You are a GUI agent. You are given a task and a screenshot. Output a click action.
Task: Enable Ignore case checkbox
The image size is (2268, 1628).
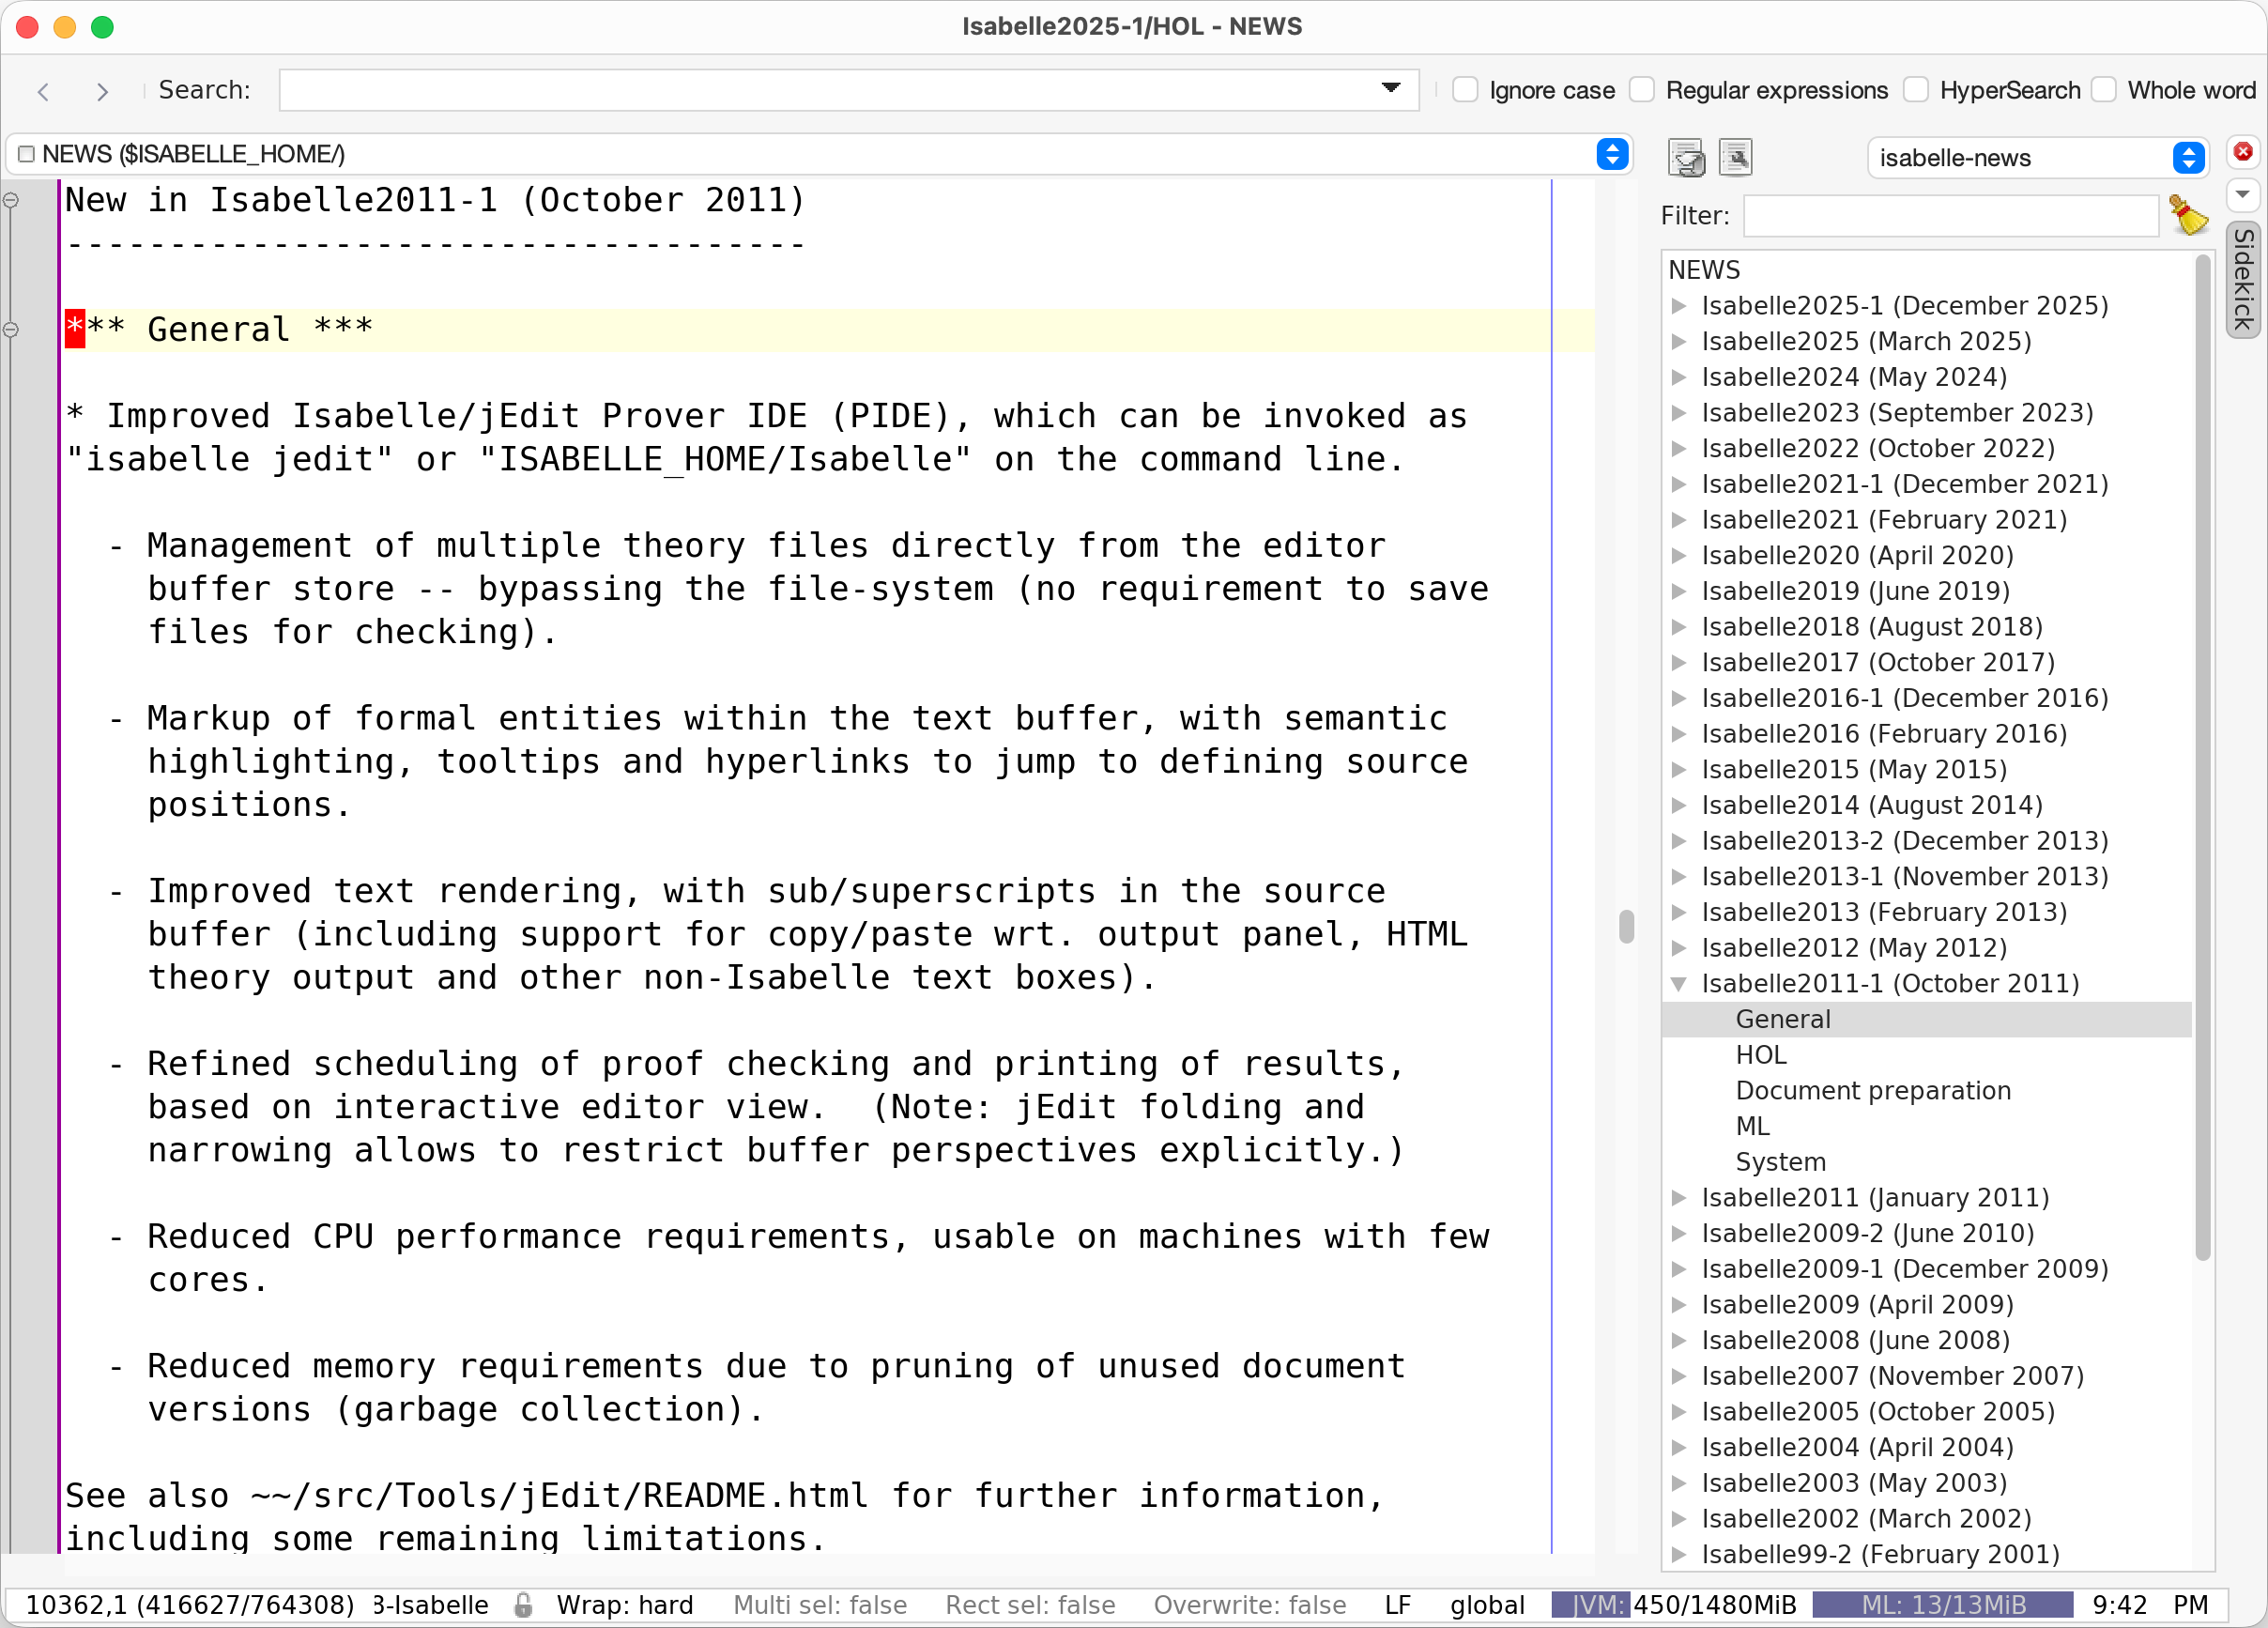[1465, 90]
